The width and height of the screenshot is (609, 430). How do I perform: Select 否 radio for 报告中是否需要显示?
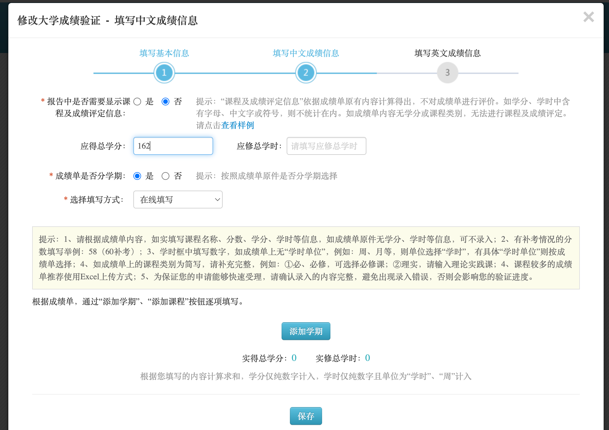pyautogui.click(x=166, y=102)
